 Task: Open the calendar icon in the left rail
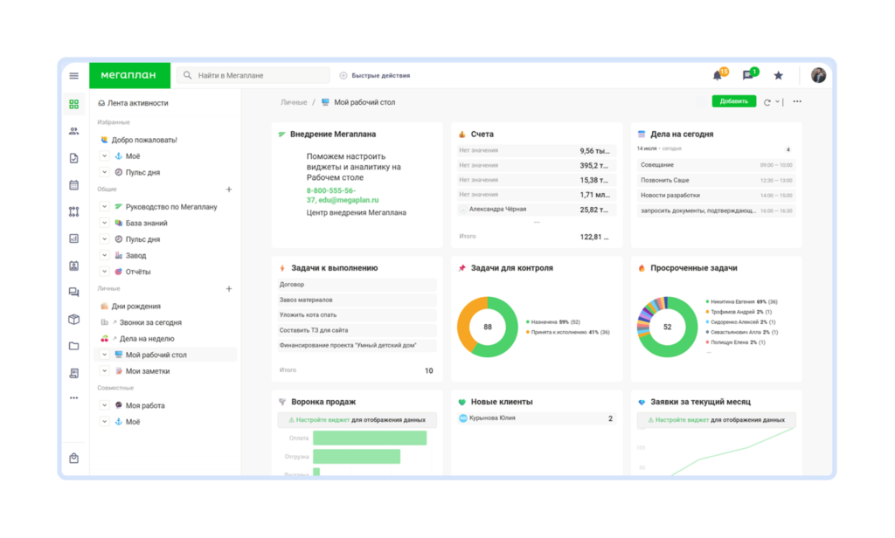[73, 185]
